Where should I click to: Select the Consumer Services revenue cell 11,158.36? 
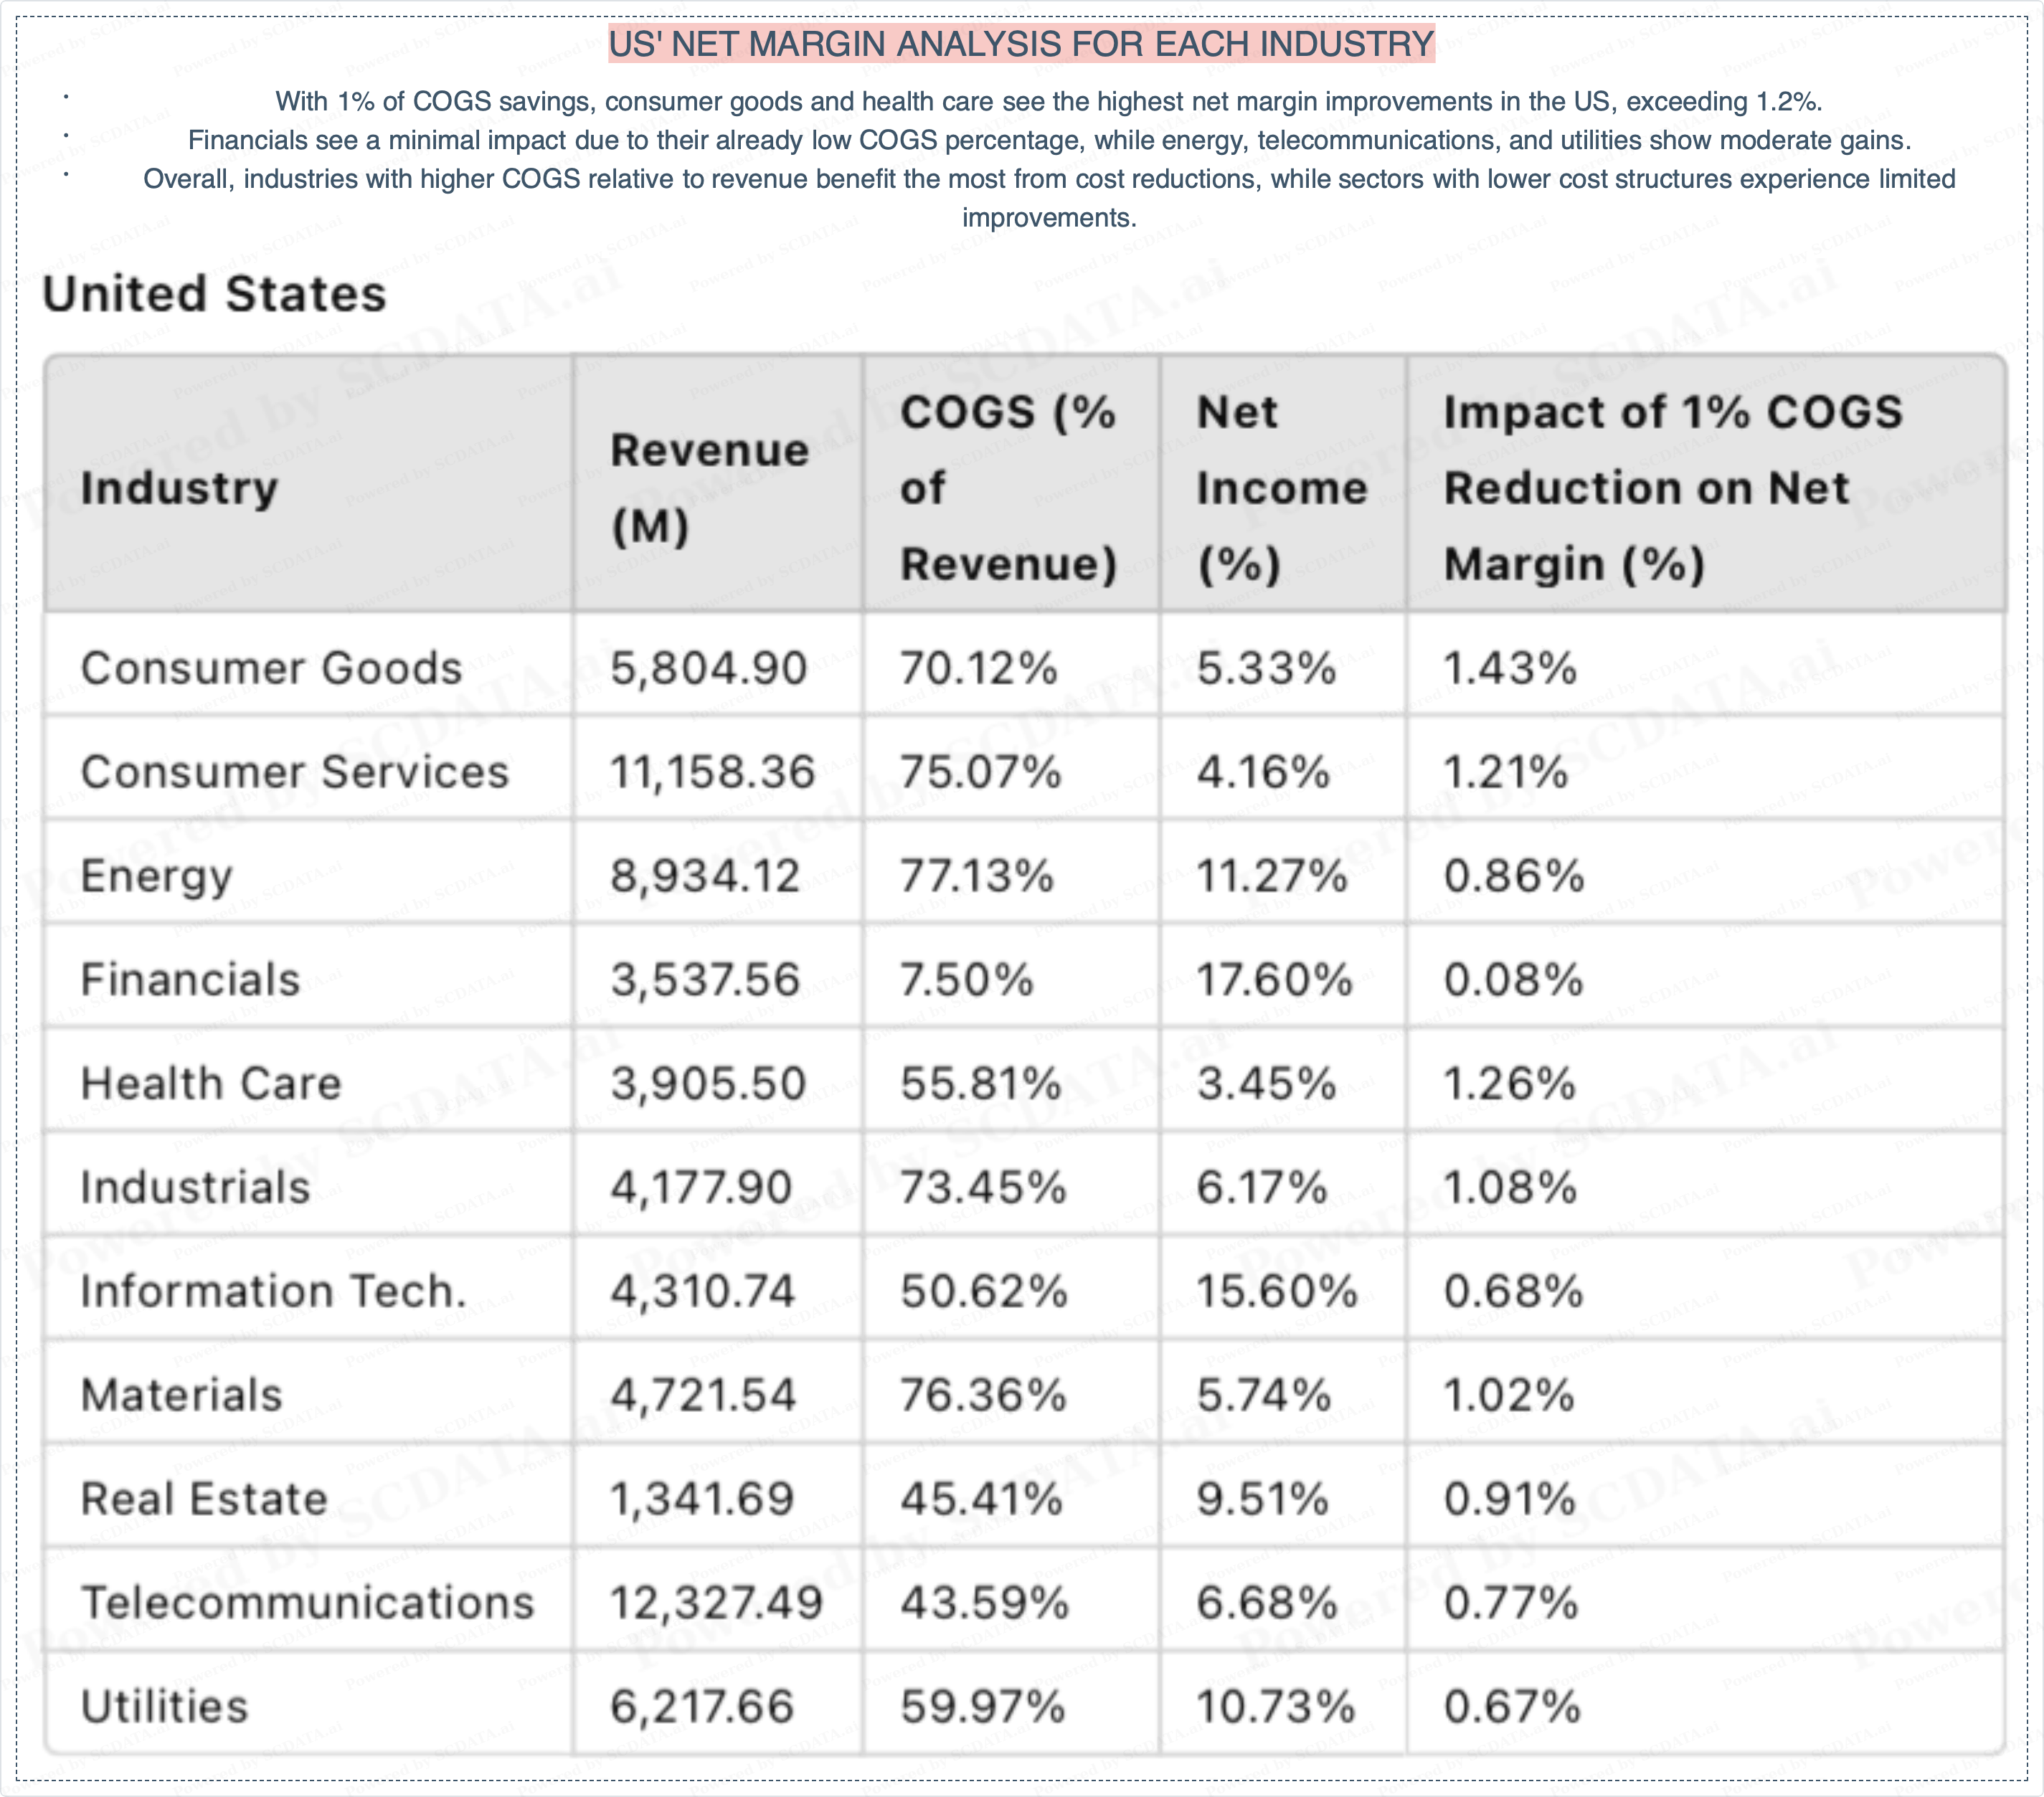tap(712, 772)
